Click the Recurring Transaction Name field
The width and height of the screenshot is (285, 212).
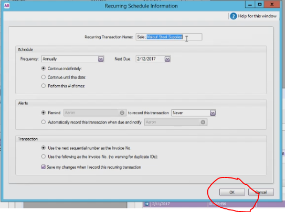(x=169, y=37)
